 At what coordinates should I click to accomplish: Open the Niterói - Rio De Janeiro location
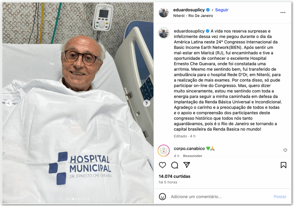[193, 16]
